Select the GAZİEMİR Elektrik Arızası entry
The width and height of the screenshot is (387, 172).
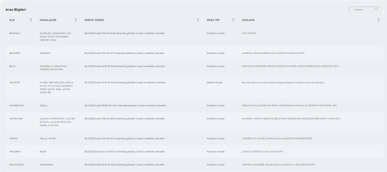click(x=214, y=82)
